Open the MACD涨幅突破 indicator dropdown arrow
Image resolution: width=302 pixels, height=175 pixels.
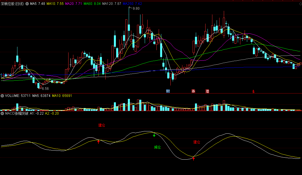(x=2, y=113)
